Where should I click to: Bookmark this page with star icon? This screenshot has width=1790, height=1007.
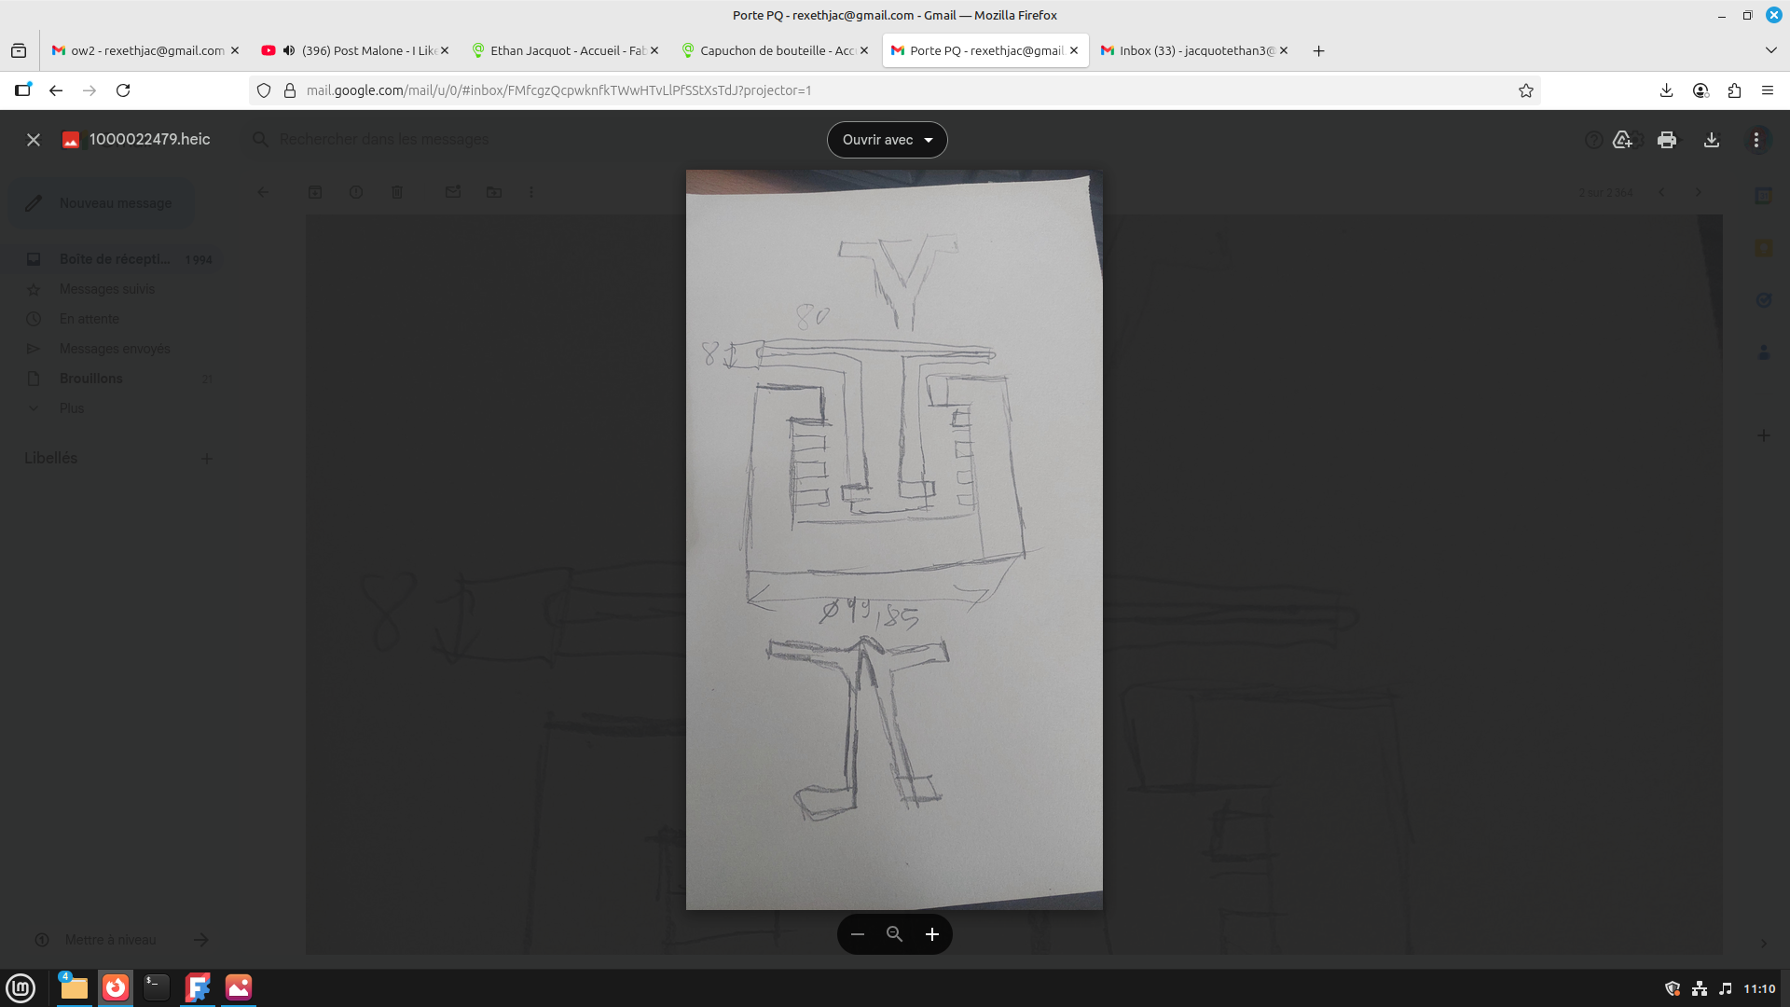(x=1526, y=90)
